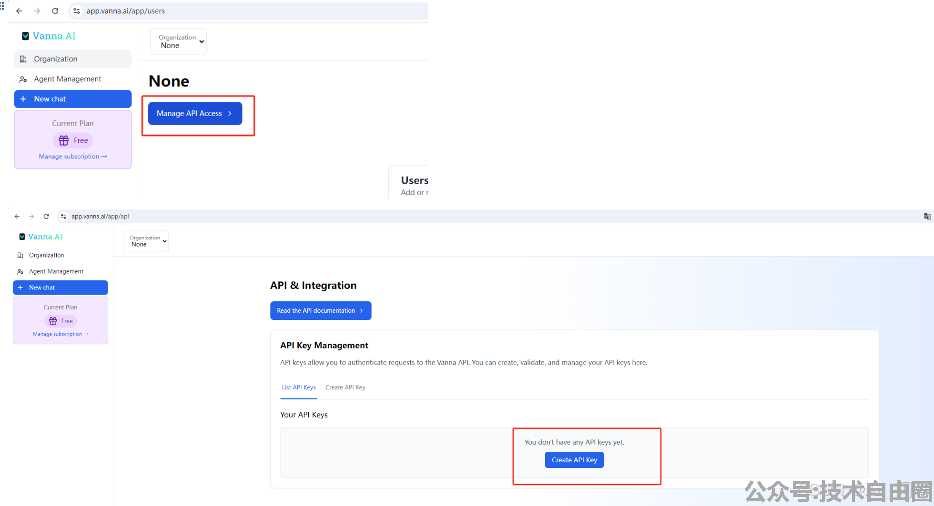
Task: Open Organization in the top window sidebar
Action: pos(73,59)
